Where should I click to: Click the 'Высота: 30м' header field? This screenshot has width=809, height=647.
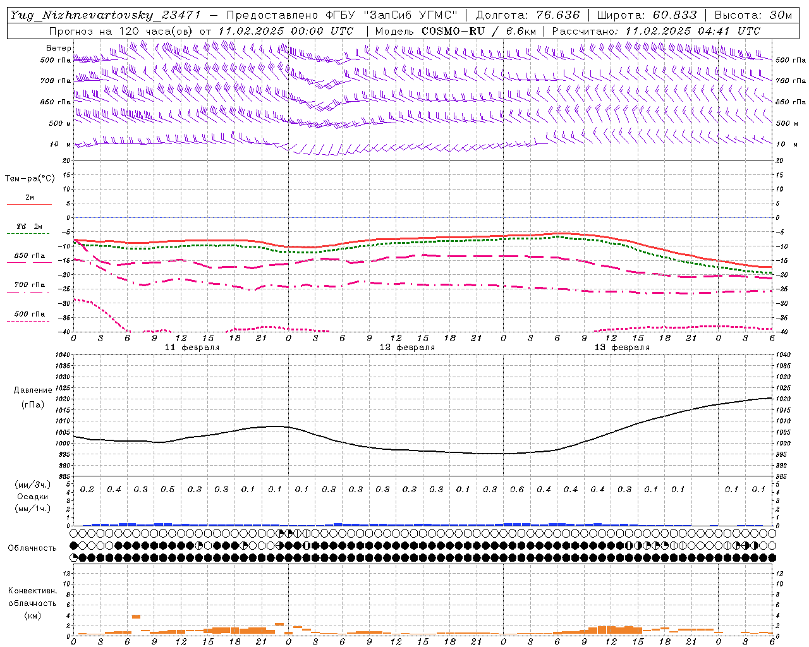click(753, 15)
